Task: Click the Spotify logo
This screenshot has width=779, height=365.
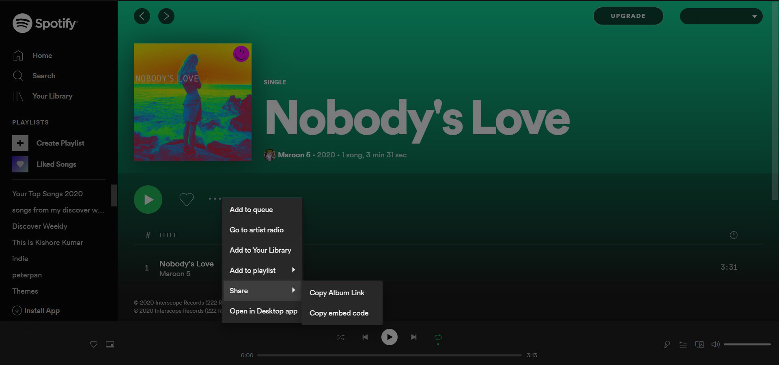Action: (45, 23)
